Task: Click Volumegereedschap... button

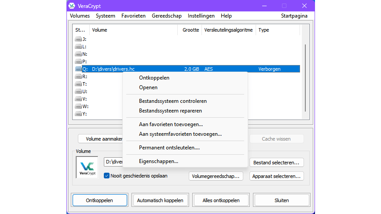Action: pyautogui.click(x=216, y=176)
